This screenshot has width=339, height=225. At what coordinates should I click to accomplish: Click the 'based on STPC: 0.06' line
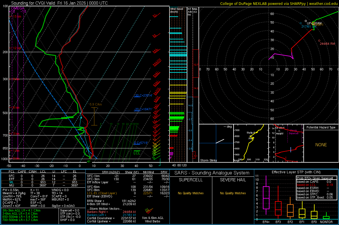click(315, 194)
